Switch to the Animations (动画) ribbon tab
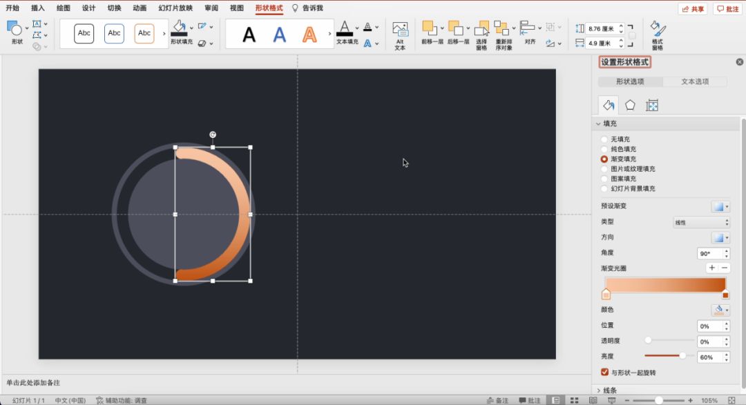The width and height of the screenshot is (746, 405). (140, 8)
